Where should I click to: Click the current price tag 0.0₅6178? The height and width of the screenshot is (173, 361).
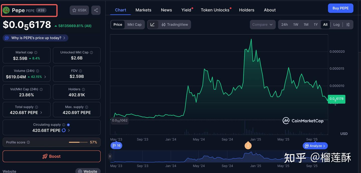[336, 99]
